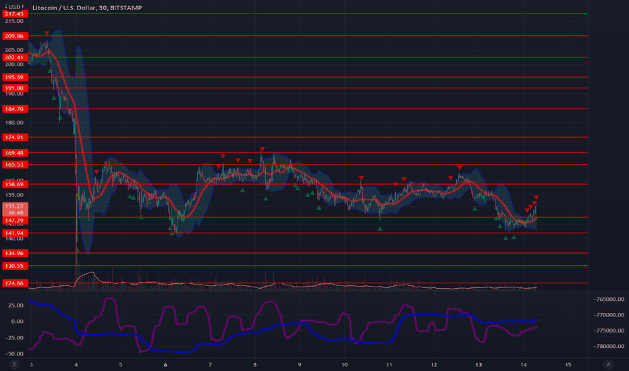The height and width of the screenshot is (371, 629).
Task: Click date 7 on the time axis
Action: coord(210,364)
